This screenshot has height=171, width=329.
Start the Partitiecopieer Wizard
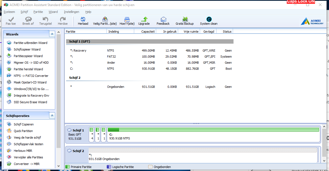point(28,56)
